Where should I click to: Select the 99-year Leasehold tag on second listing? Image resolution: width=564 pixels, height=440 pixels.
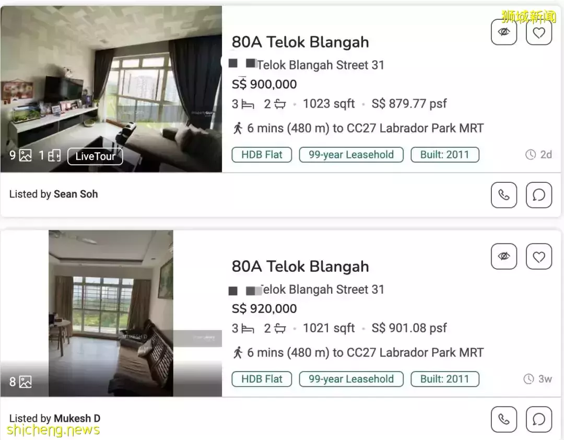pos(351,379)
